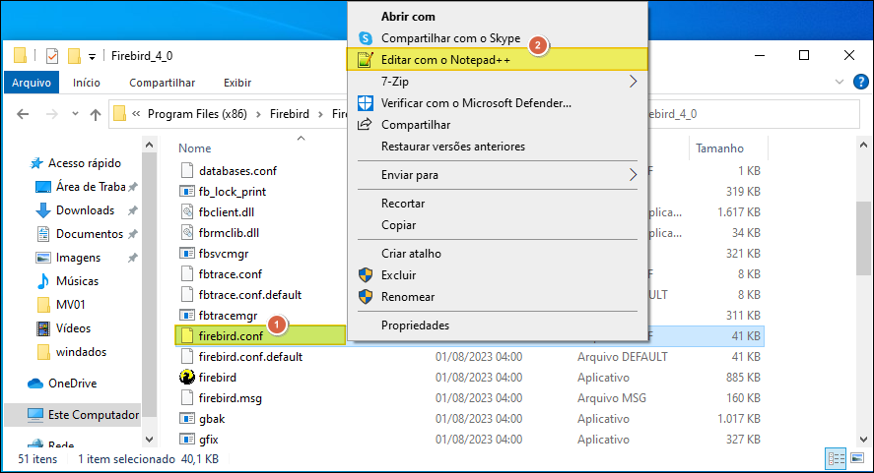
Task: Click the Skype icon in context menu
Action: click(x=366, y=37)
